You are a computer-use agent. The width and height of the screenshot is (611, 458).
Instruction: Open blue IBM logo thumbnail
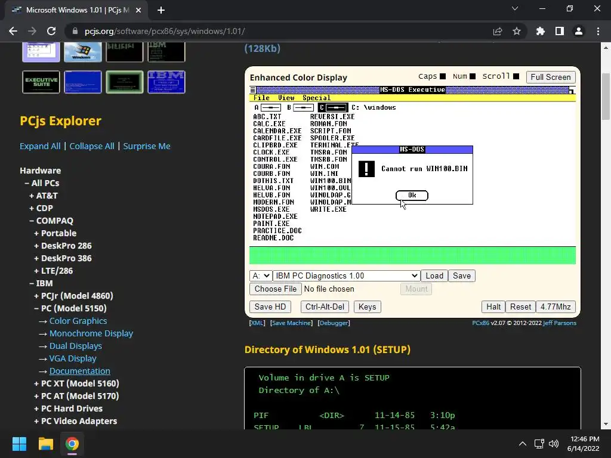166,82
